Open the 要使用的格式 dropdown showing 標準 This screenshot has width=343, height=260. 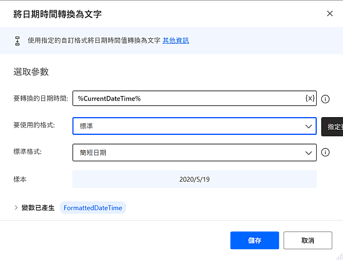click(x=194, y=126)
